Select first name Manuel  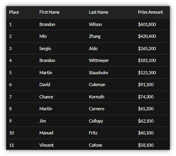tap(46, 133)
